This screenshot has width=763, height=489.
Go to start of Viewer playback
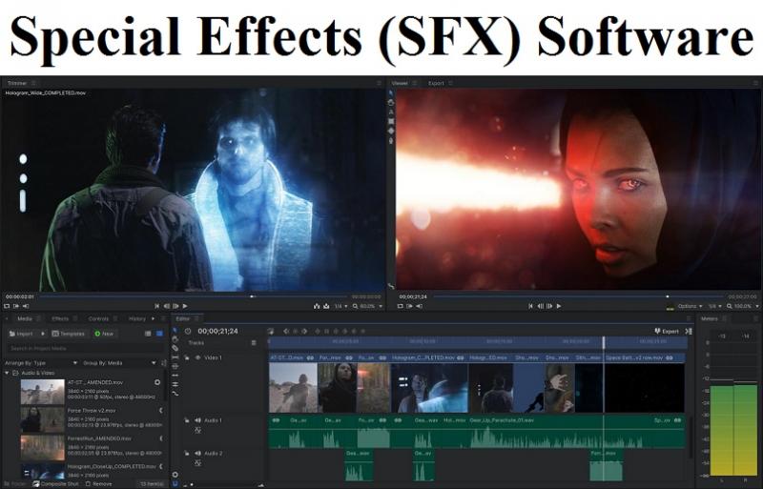[x=530, y=306]
